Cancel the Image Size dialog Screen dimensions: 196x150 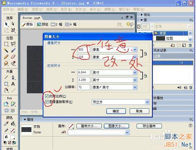(x=139, y=111)
